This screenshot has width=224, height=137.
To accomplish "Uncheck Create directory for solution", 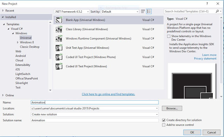I will 164,120.
